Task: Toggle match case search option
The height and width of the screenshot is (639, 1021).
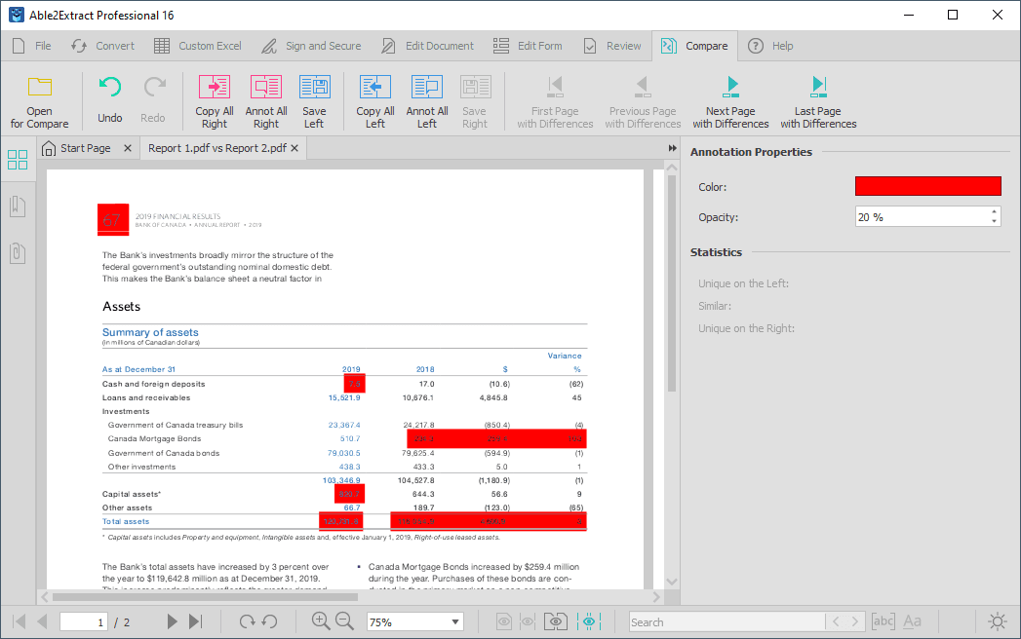Action: click(912, 621)
